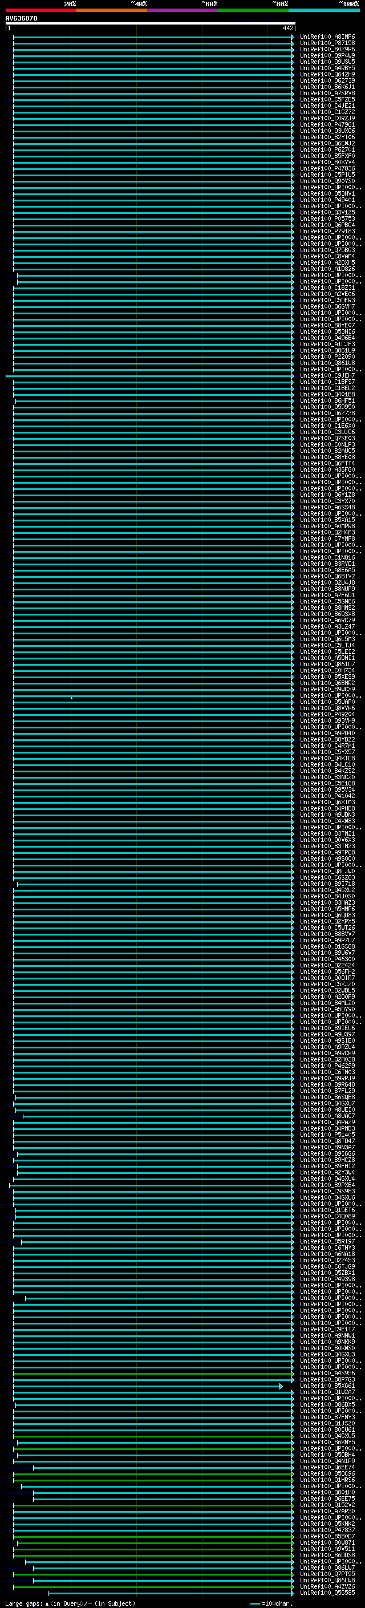Select the UniRef100_P46300 row label
The width and height of the screenshot is (365, 1608).
(x=327, y=959)
